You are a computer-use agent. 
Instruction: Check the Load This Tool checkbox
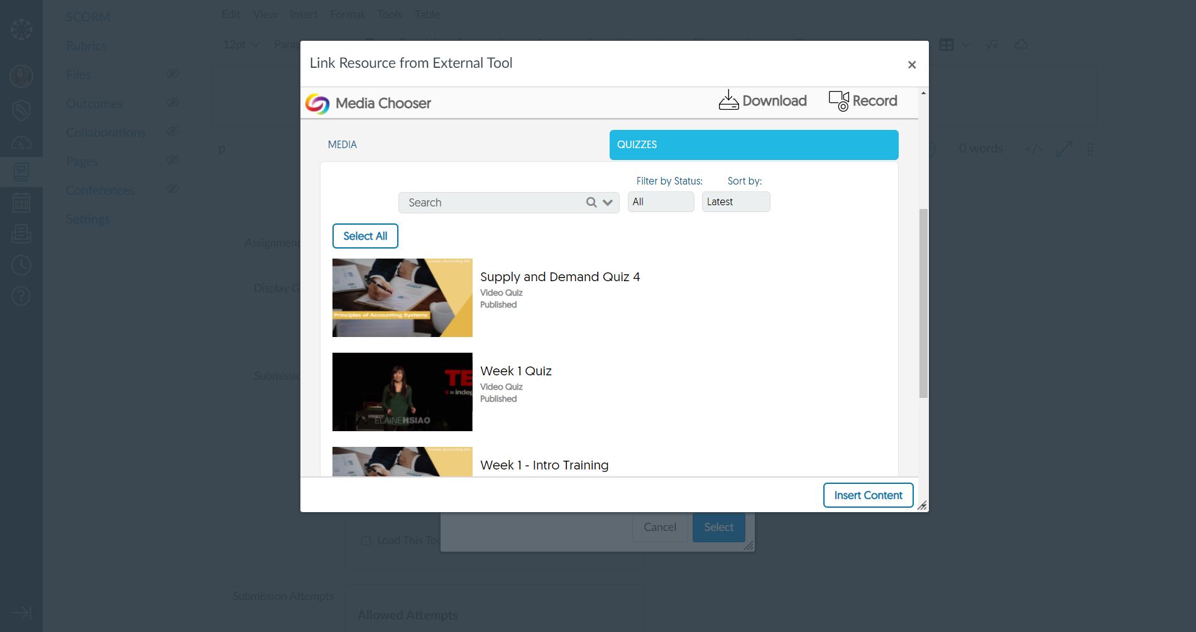pos(366,540)
